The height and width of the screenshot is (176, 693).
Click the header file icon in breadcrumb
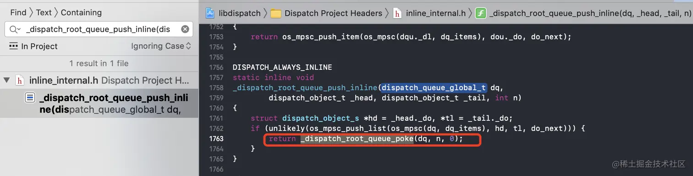[398, 13]
